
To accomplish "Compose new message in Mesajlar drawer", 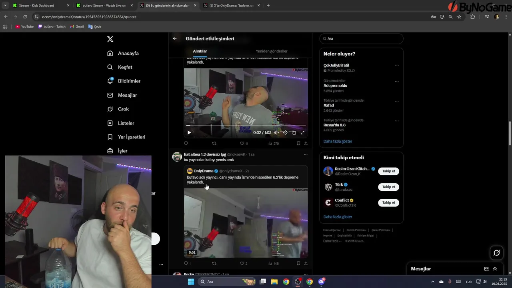I will [x=486, y=269].
